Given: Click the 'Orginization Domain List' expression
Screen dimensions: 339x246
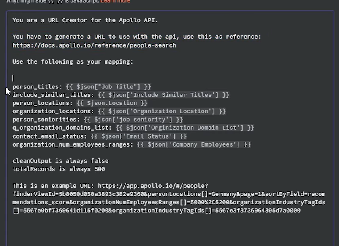Looking at the screenshot, I should pos(184,128).
